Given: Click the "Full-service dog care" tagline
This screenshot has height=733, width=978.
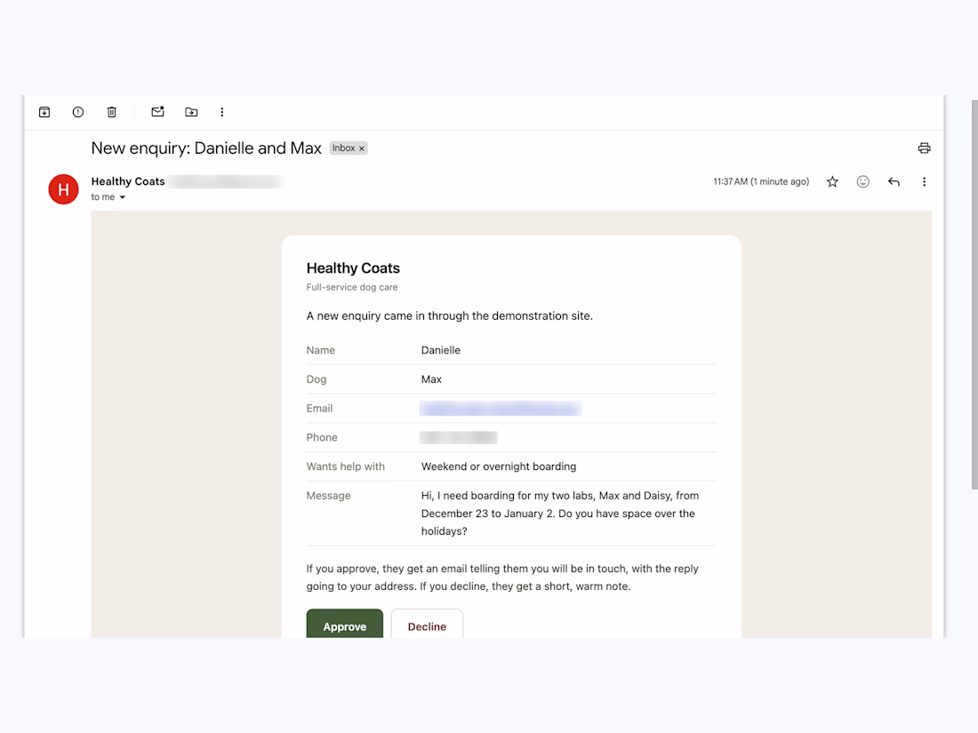Looking at the screenshot, I should 352,287.
